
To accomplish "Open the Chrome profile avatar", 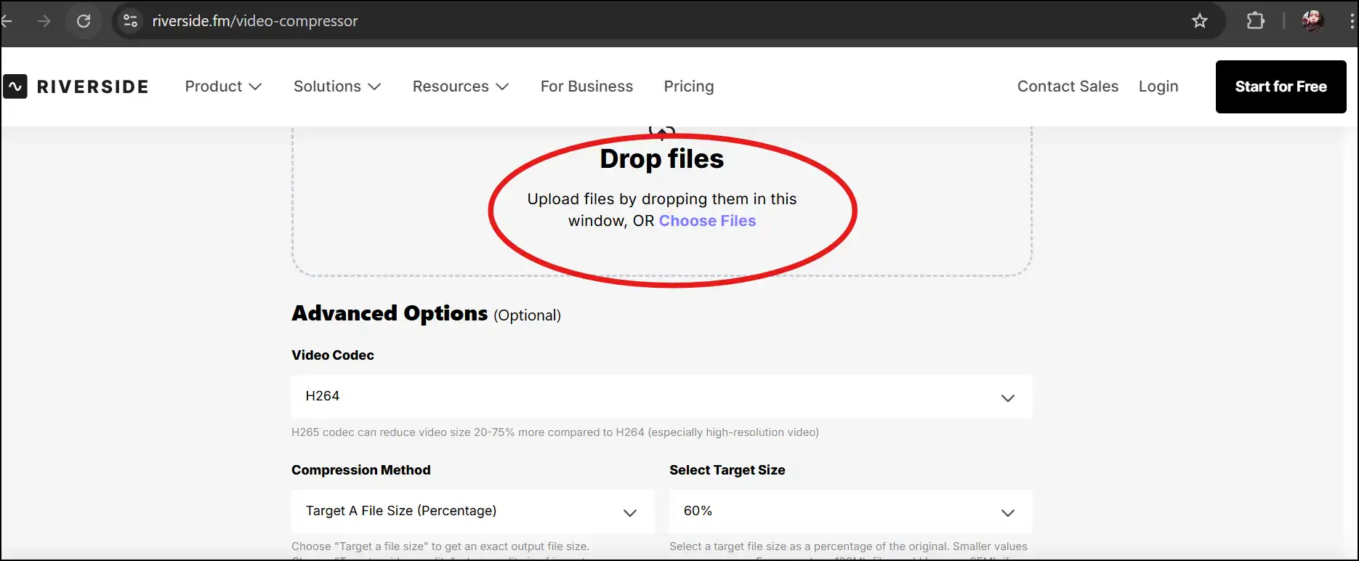I will [1312, 21].
